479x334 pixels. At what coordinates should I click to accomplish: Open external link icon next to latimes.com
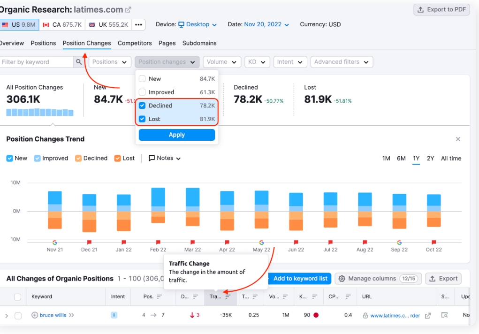click(x=129, y=10)
